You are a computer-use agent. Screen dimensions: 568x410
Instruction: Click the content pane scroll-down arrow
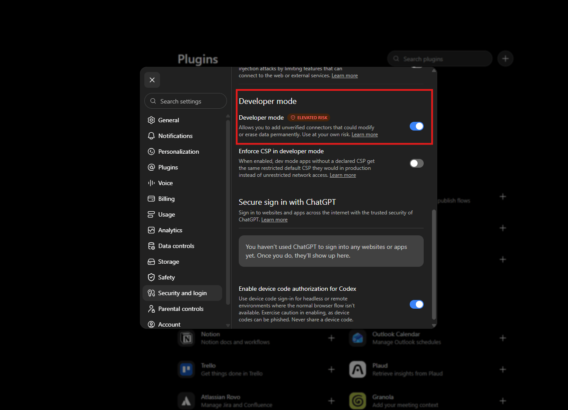(x=434, y=325)
